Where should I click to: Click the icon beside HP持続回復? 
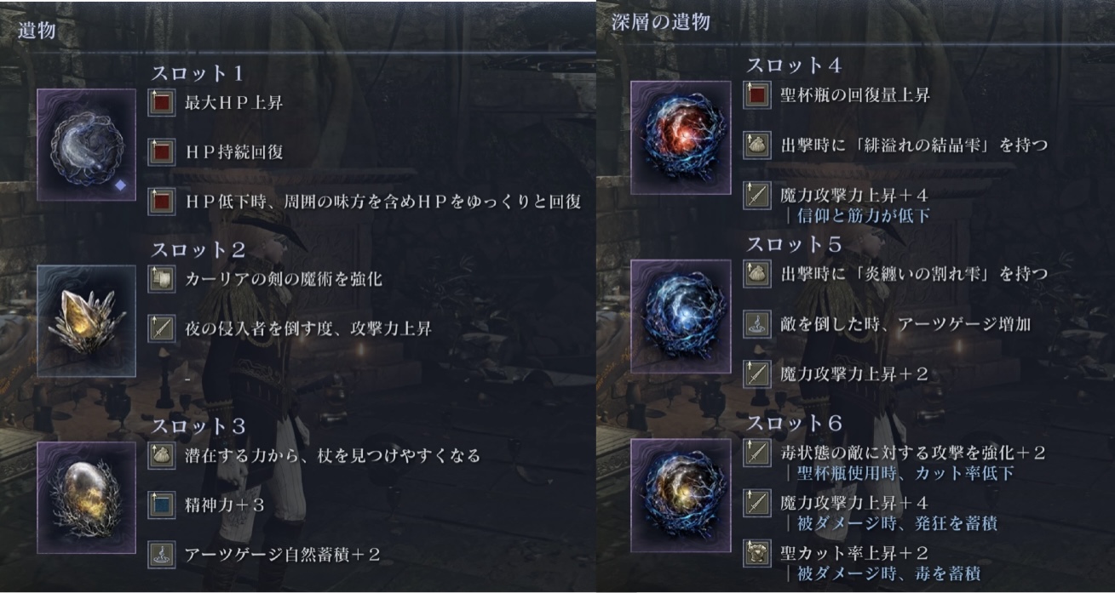pos(162,152)
